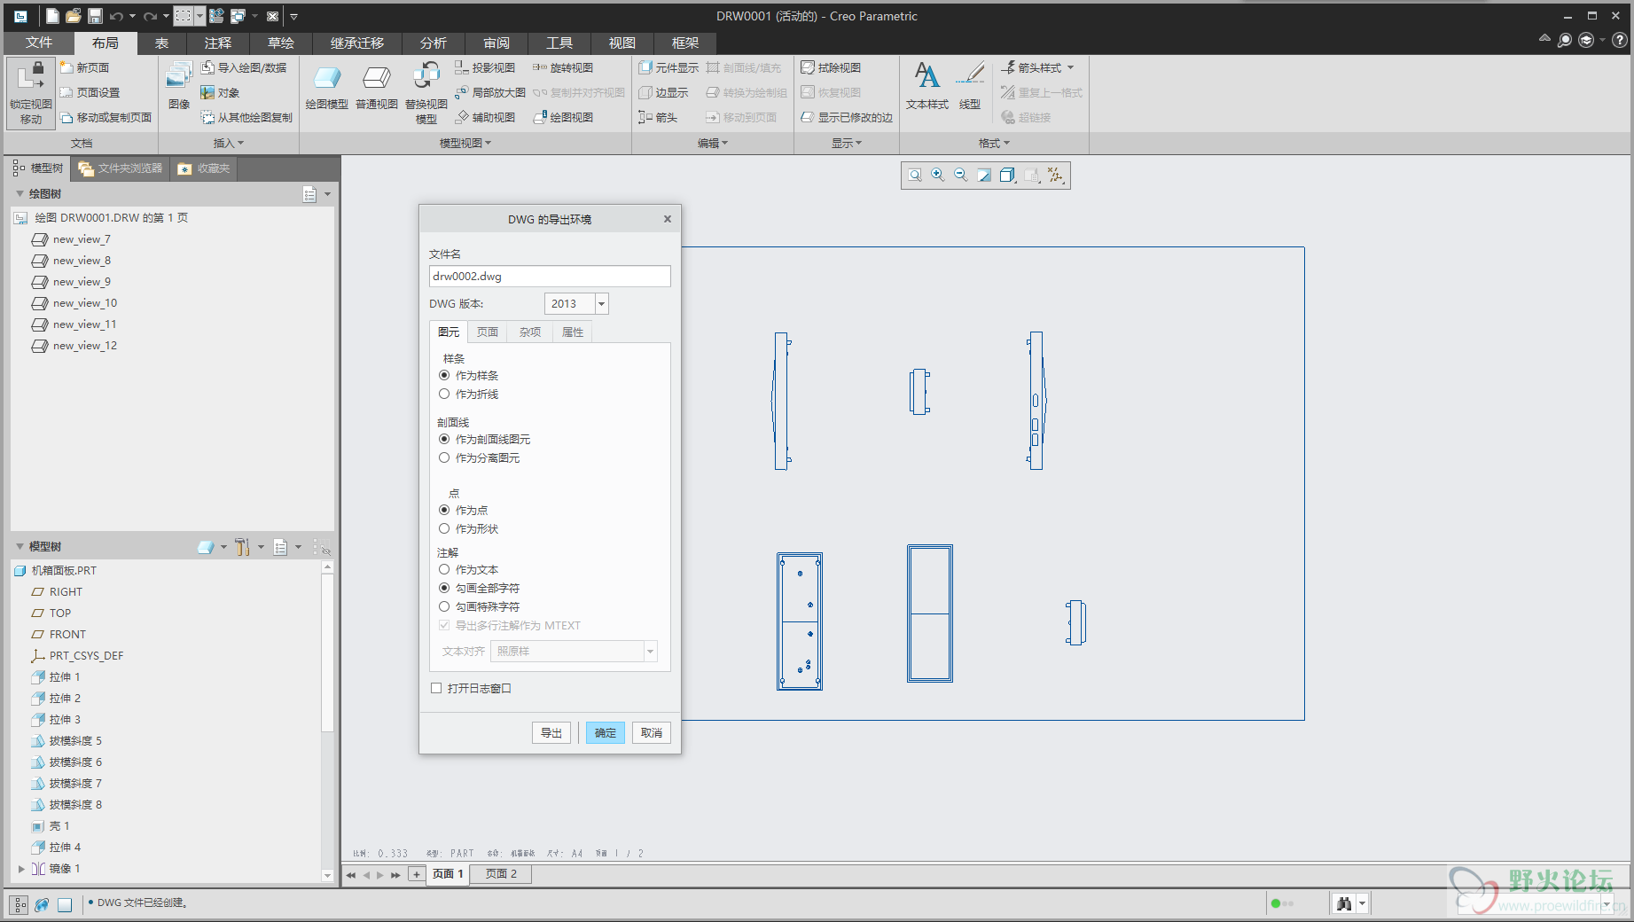This screenshot has height=922, width=1634.
Task: Open 元件显示 component display
Action: click(x=668, y=67)
